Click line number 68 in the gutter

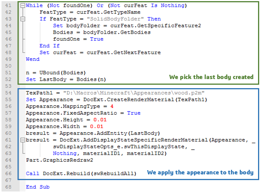(9, 187)
